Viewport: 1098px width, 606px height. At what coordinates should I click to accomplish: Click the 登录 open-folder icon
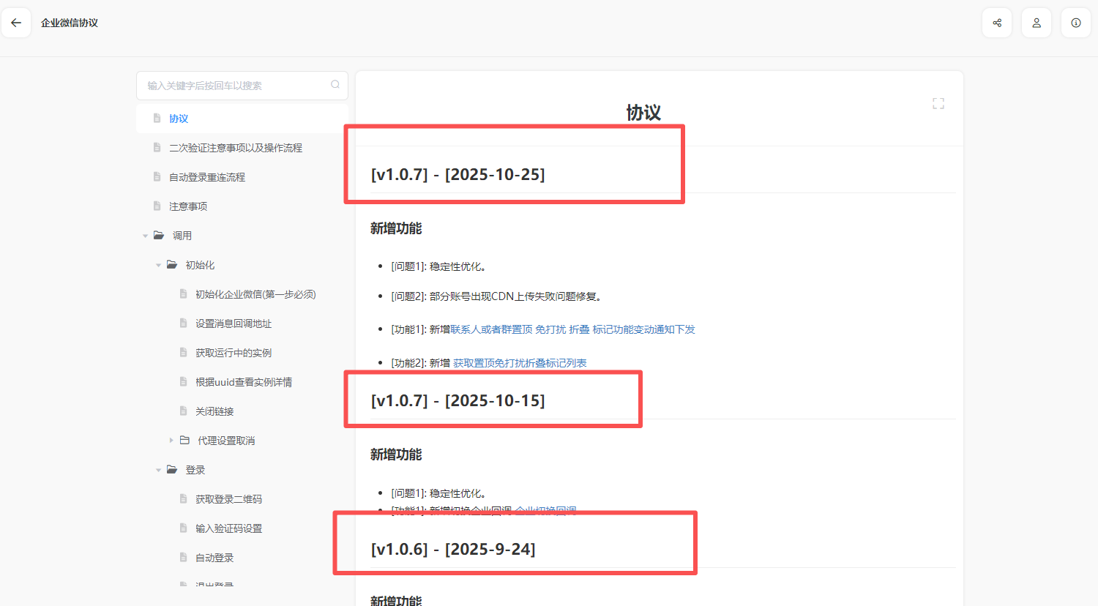172,470
